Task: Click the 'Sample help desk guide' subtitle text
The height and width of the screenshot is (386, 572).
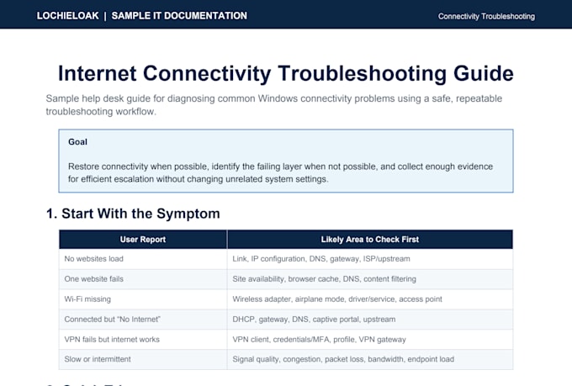Action: click(x=274, y=105)
